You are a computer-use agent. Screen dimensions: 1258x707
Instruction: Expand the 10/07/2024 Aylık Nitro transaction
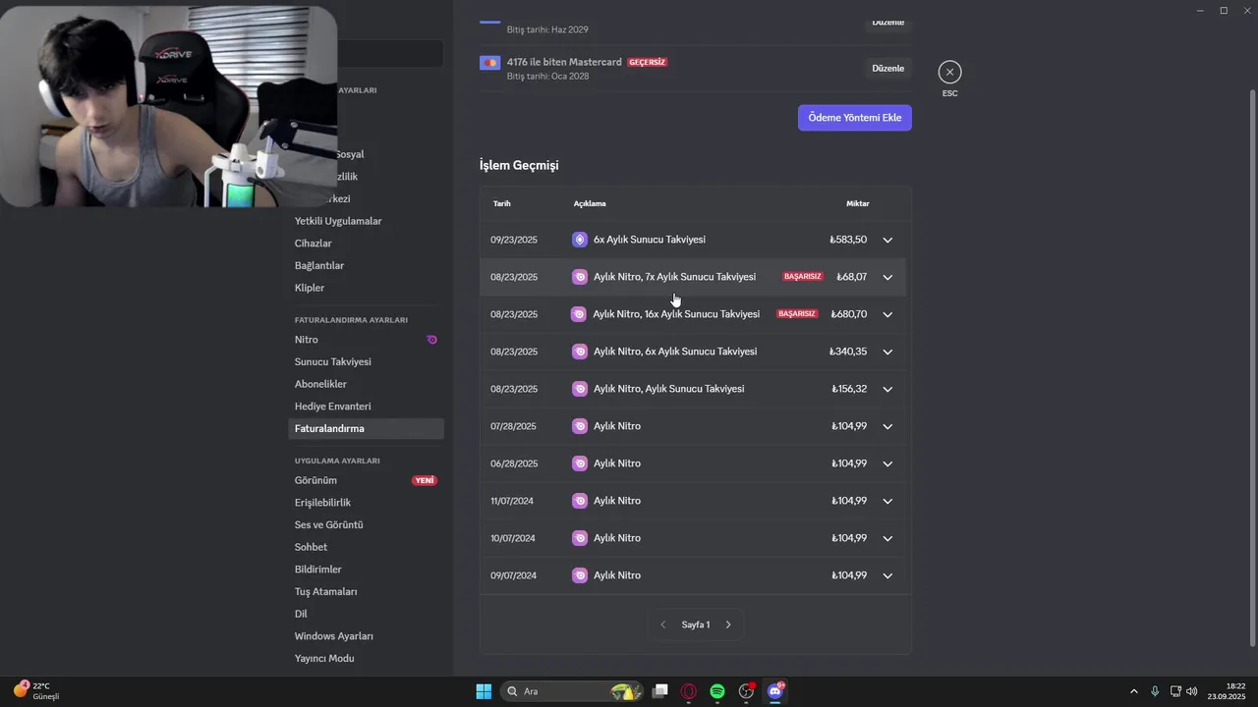pos(887,538)
